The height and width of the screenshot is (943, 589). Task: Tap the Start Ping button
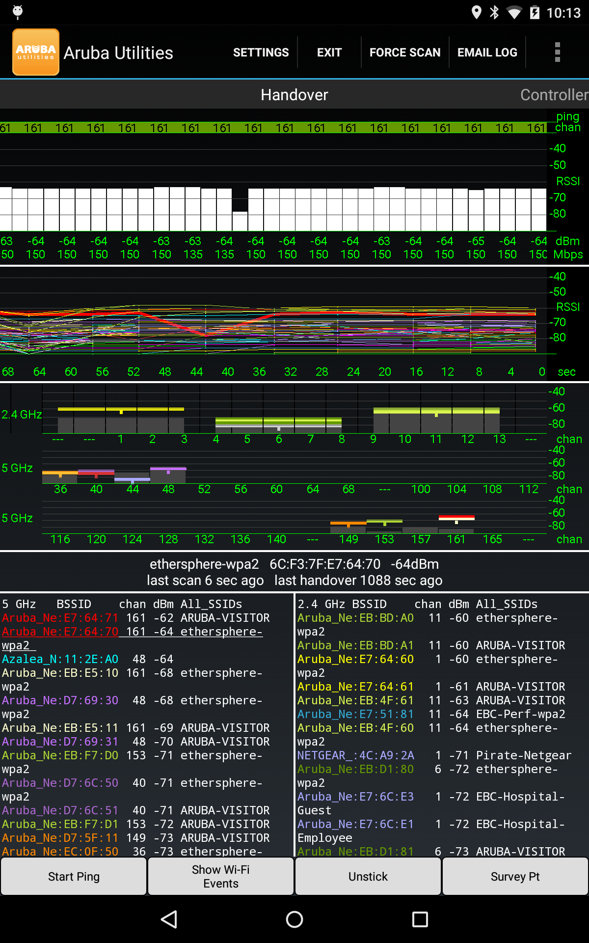[x=74, y=876]
